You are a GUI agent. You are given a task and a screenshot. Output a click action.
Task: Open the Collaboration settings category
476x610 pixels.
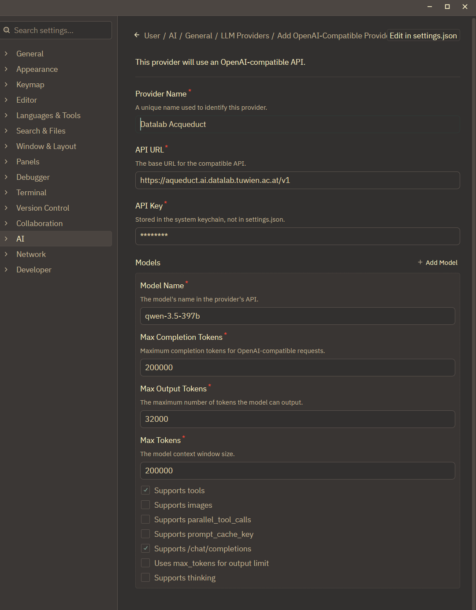tap(56, 223)
